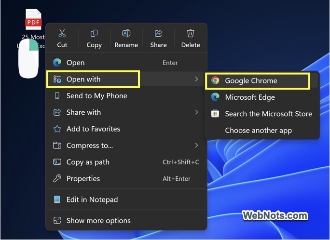Choose Send to My Phone

[x=126, y=96]
